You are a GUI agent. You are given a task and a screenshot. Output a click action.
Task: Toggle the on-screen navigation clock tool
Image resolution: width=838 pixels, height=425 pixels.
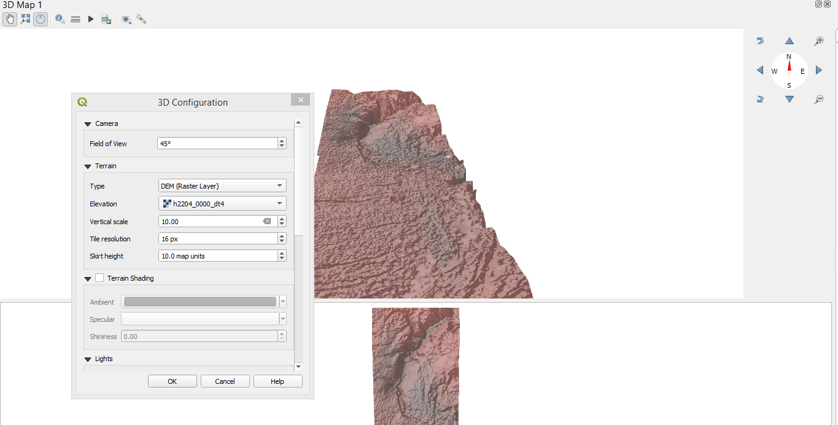click(41, 19)
